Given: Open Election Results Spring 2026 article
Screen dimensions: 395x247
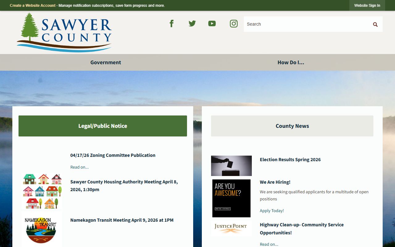Looking at the screenshot, I should [x=290, y=160].
